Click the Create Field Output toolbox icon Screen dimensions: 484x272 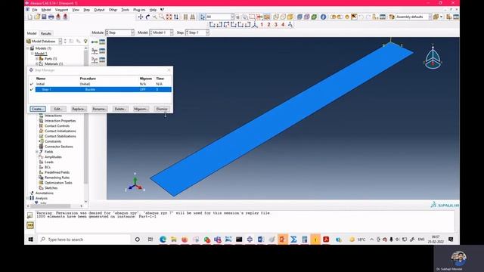point(95,51)
